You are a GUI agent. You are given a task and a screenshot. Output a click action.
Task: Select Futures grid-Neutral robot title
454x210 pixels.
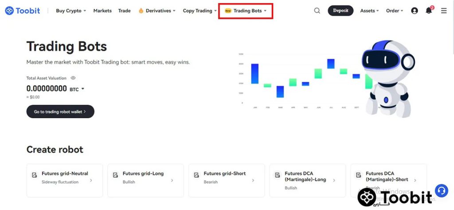click(x=65, y=174)
